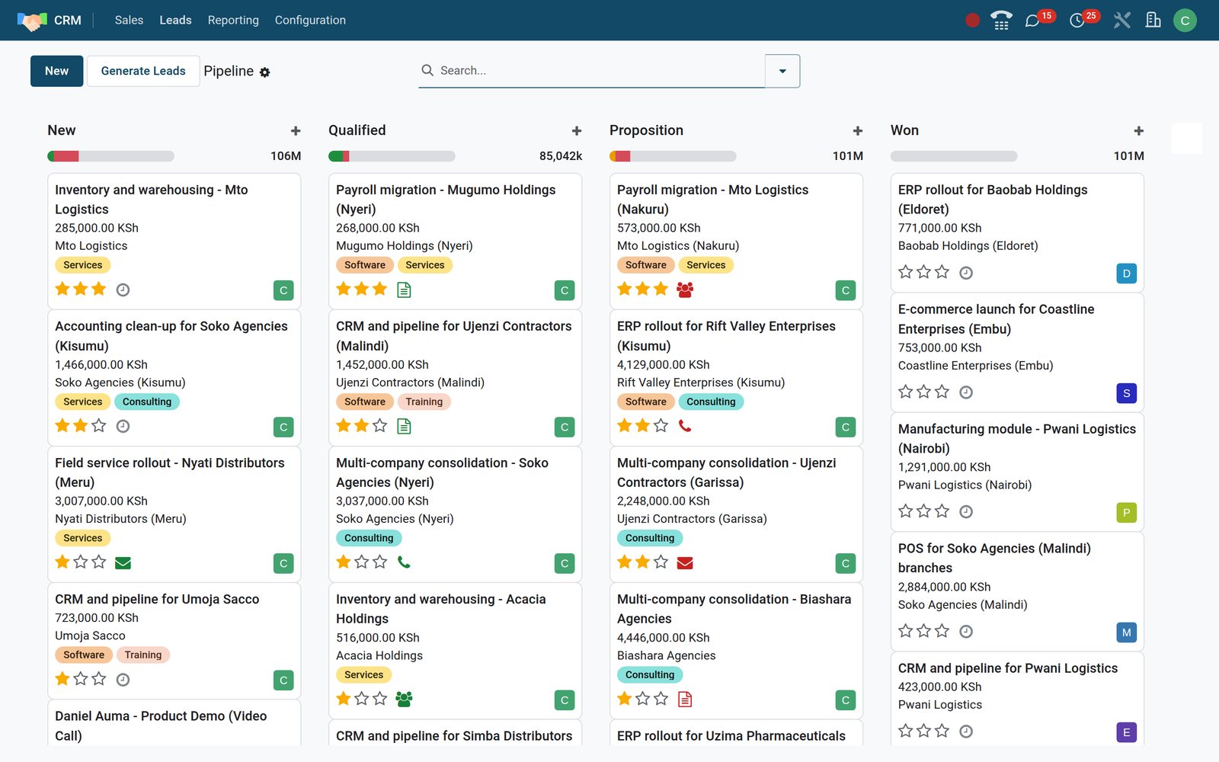Set third priority star on Accounting clean-up Soko Agencies card
The height and width of the screenshot is (762, 1219).
(x=99, y=425)
